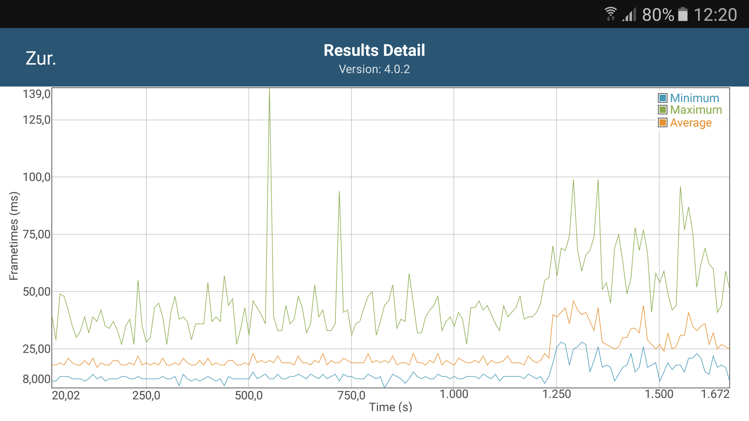This screenshot has height=421, width=749.
Task: Click the Wi-Fi status icon
Action: (x=611, y=14)
